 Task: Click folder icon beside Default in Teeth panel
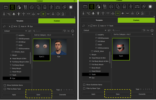[109, 31]
